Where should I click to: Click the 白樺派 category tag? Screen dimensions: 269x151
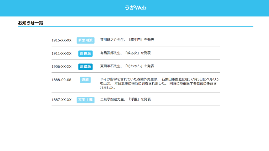(x=85, y=53)
